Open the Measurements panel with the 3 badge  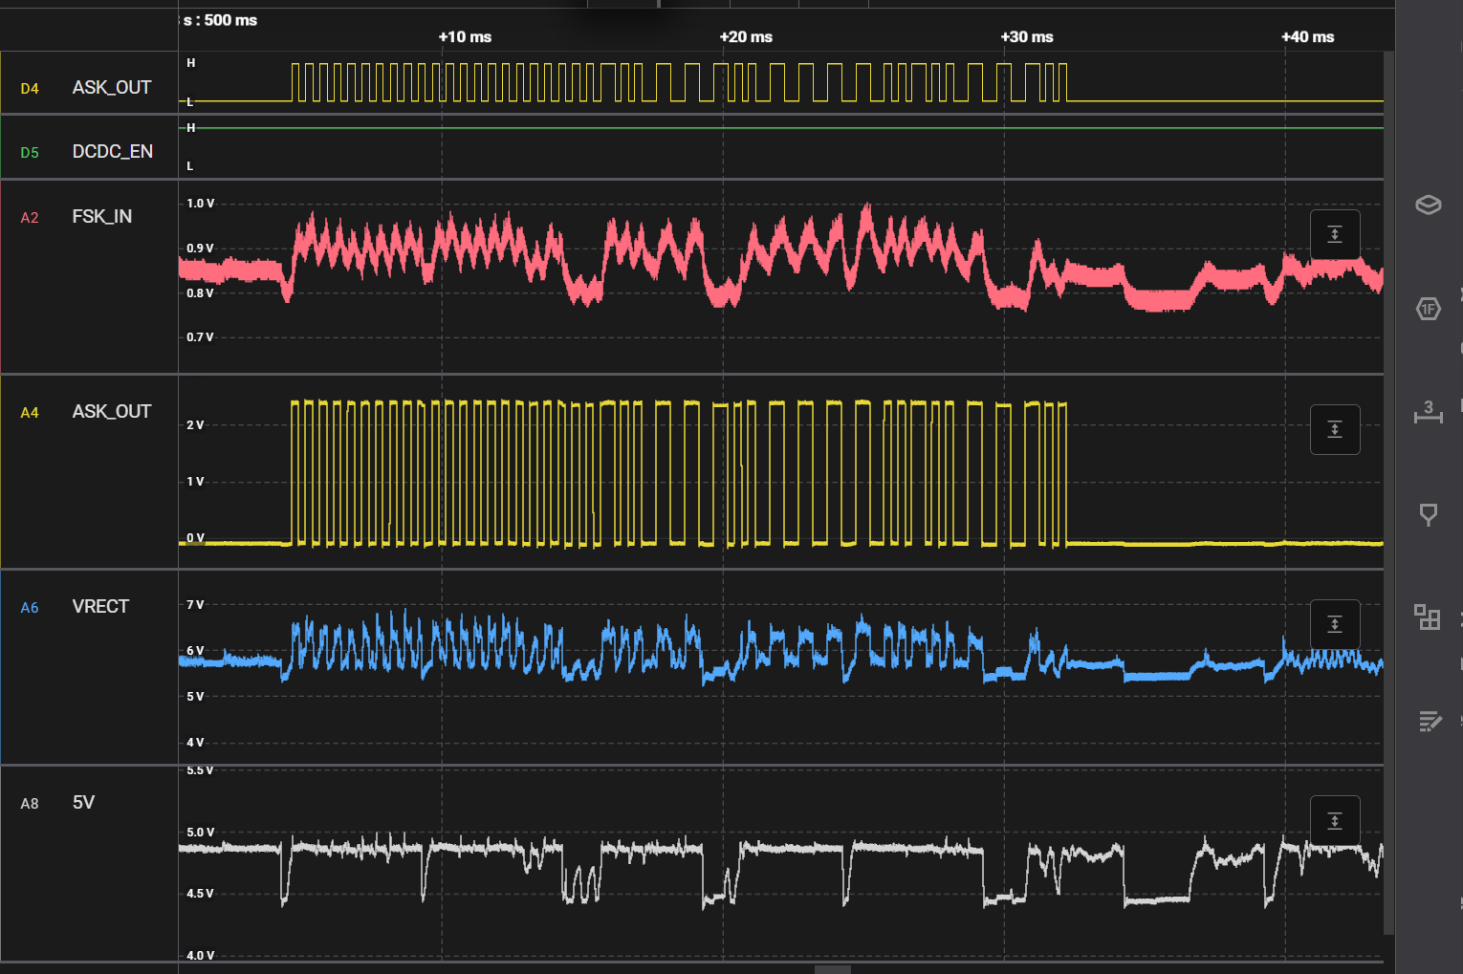pos(1428,411)
